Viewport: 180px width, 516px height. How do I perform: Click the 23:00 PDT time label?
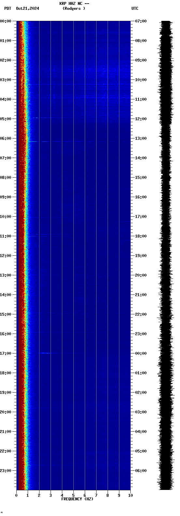tap(6, 471)
